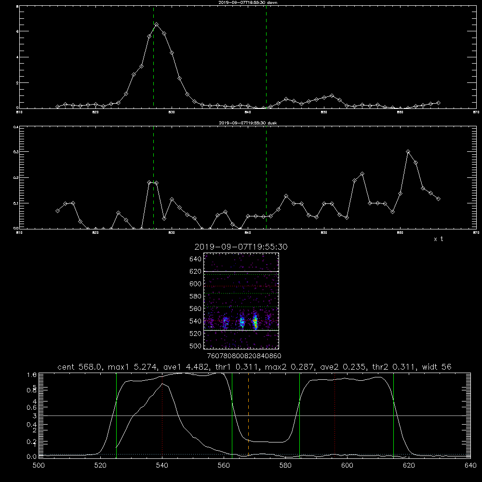Click the highest diamond marker in dusk plot
Viewport: 482px width, 482px height.
(408, 151)
